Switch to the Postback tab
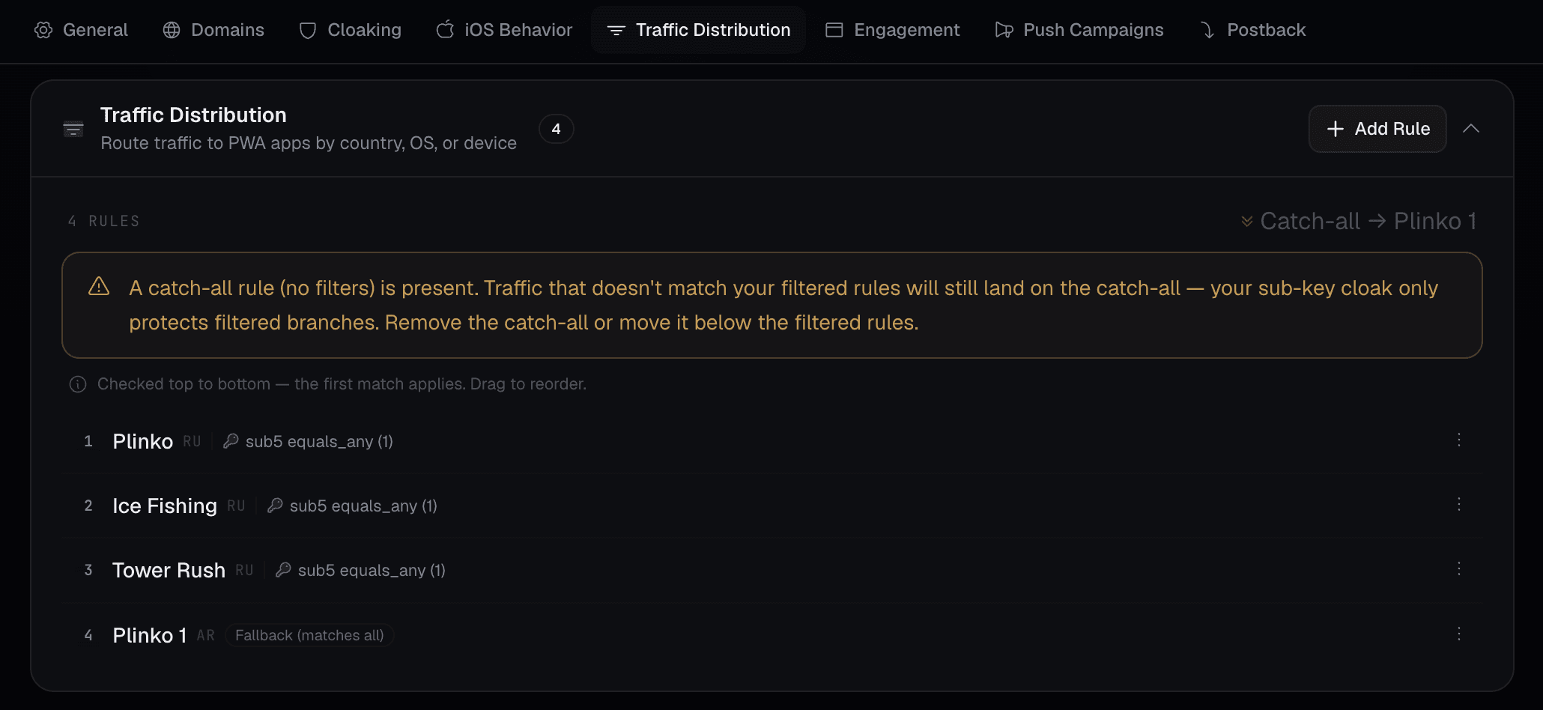 [x=1252, y=30]
